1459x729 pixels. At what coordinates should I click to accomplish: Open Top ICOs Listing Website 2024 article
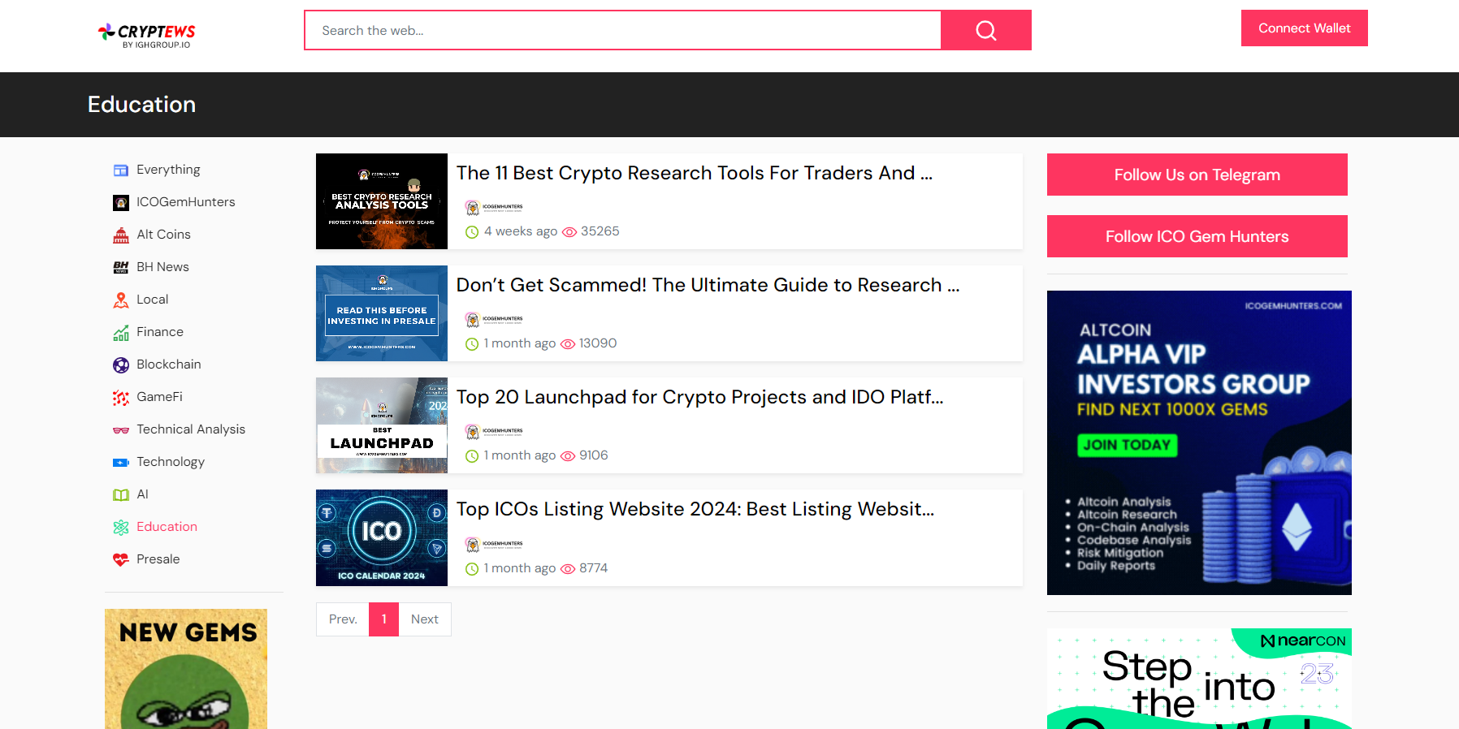[x=695, y=509]
